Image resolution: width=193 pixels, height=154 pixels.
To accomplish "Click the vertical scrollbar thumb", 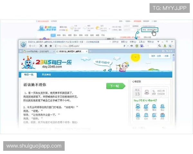I will (173, 59).
